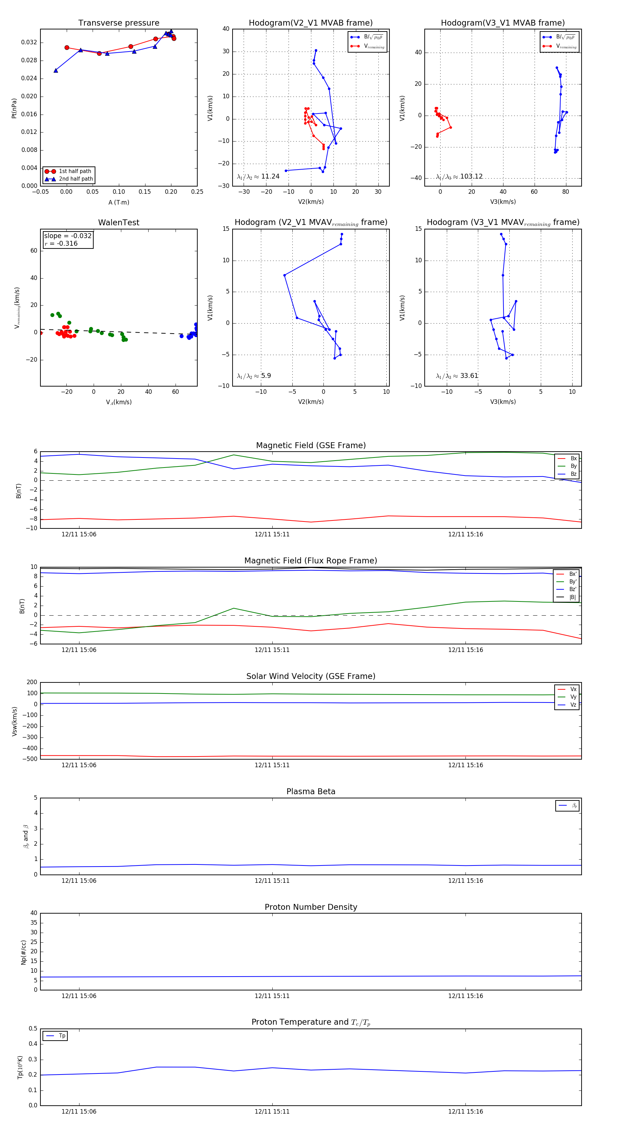Viewport: 622px width, 1142px height.
Task: Click the "Hodogram(V2_V1 MVAB frame)" title
Action: (311, 23)
